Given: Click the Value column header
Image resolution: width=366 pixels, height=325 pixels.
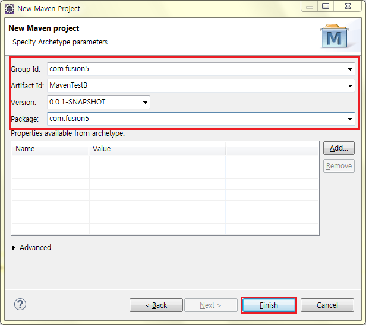Looking at the screenshot, I should pos(157,149).
